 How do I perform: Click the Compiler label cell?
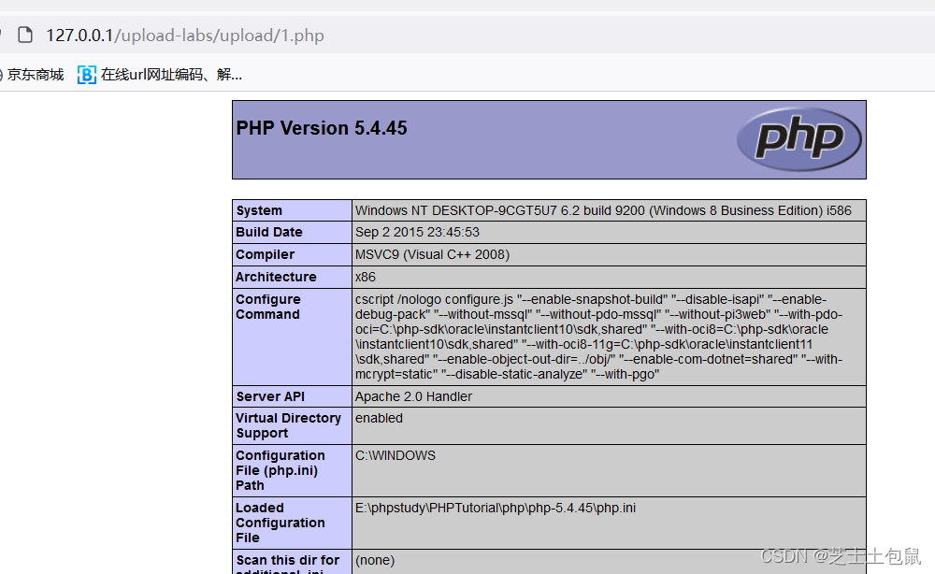click(x=292, y=254)
